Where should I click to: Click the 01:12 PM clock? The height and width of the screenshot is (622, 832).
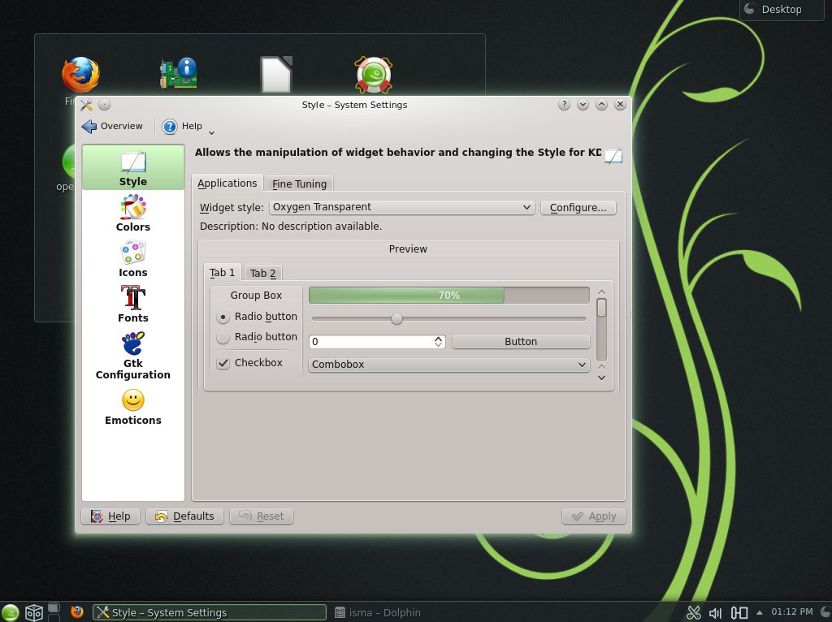tap(791, 612)
